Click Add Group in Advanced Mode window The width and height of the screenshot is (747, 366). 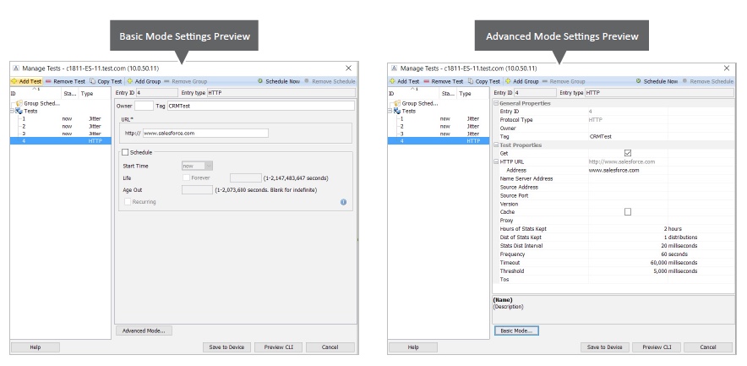(x=522, y=81)
